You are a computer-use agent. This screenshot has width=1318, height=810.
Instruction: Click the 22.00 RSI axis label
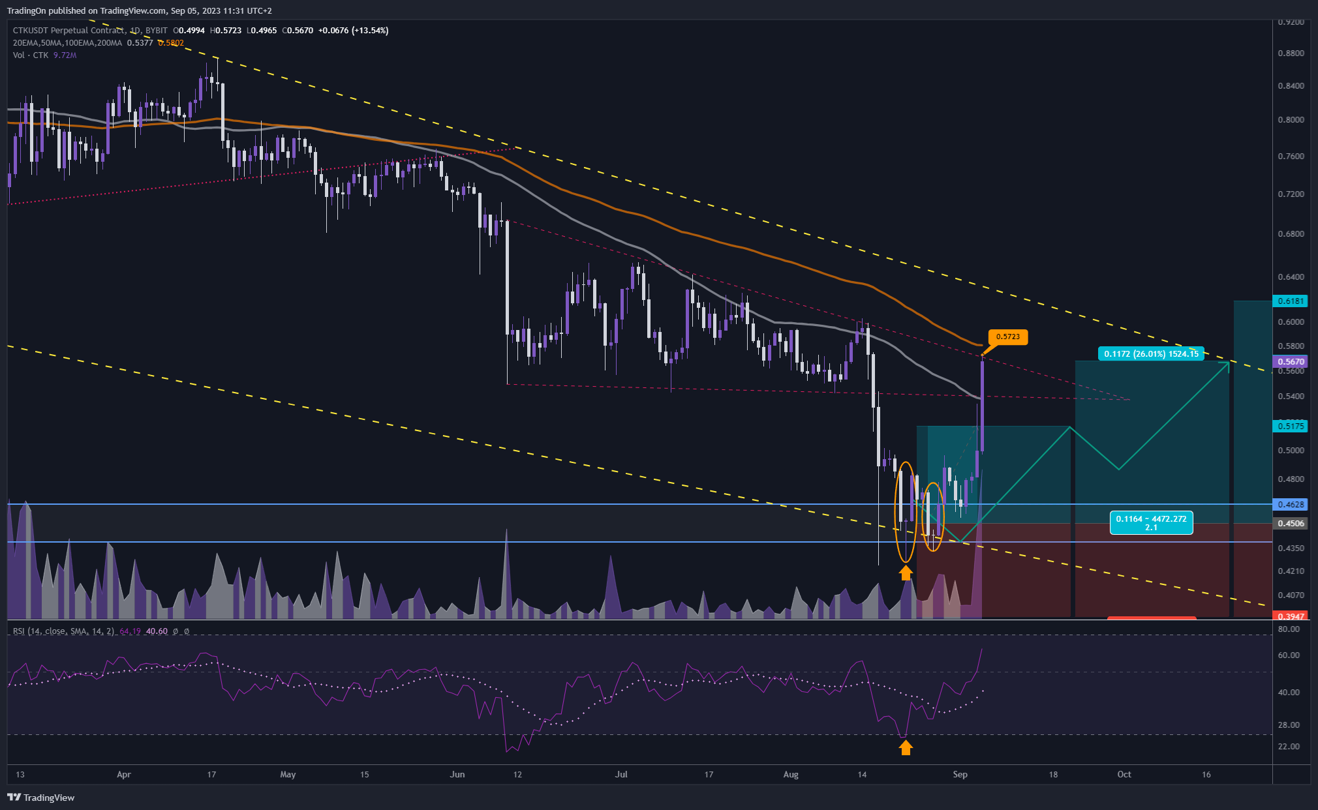pos(1289,747)
